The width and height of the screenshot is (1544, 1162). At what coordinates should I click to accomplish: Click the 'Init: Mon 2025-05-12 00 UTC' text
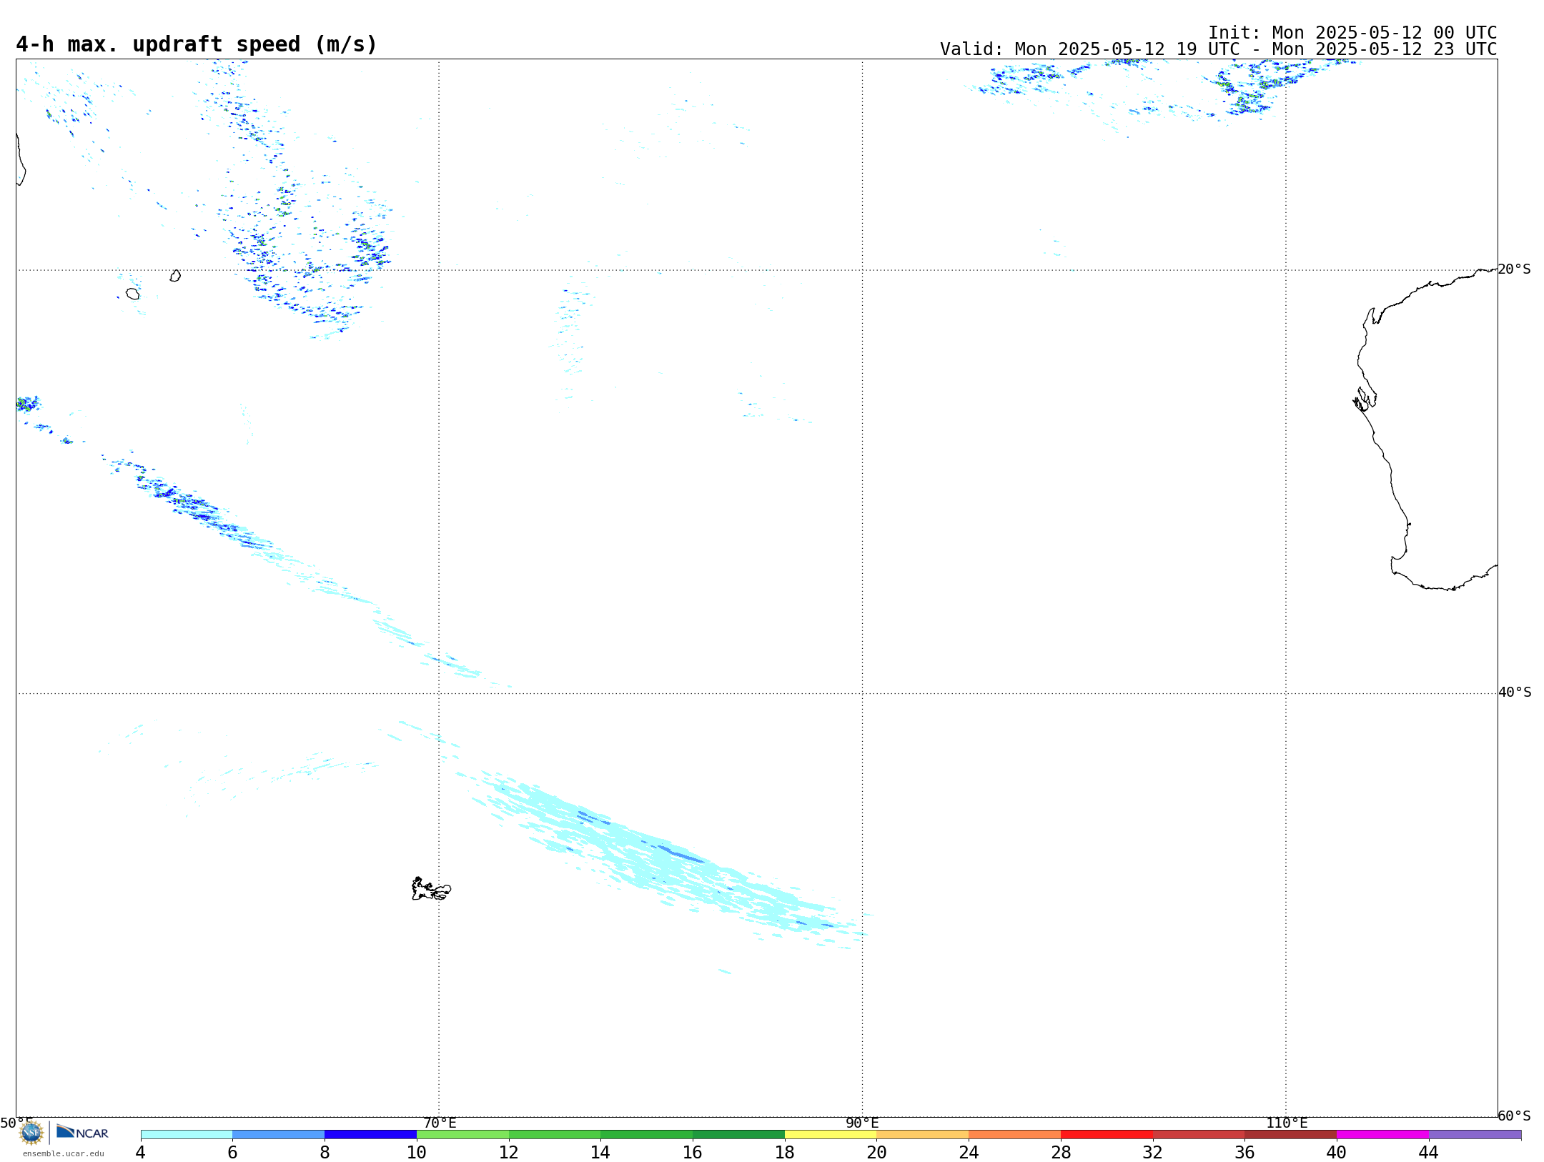(x=1352, y=33)
